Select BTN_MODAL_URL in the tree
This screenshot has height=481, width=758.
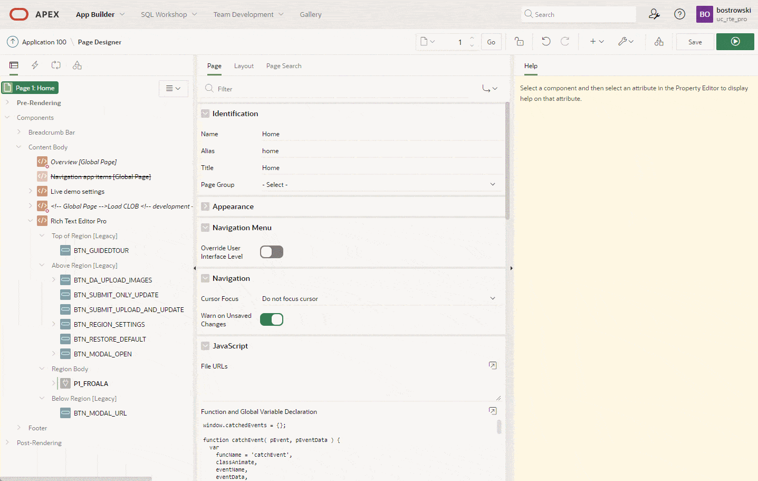(100, 413)
